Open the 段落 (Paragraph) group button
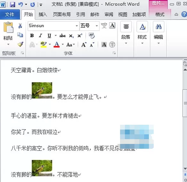Image resolution: width=187 pixels, height=182 pixels. coord(126,33)
